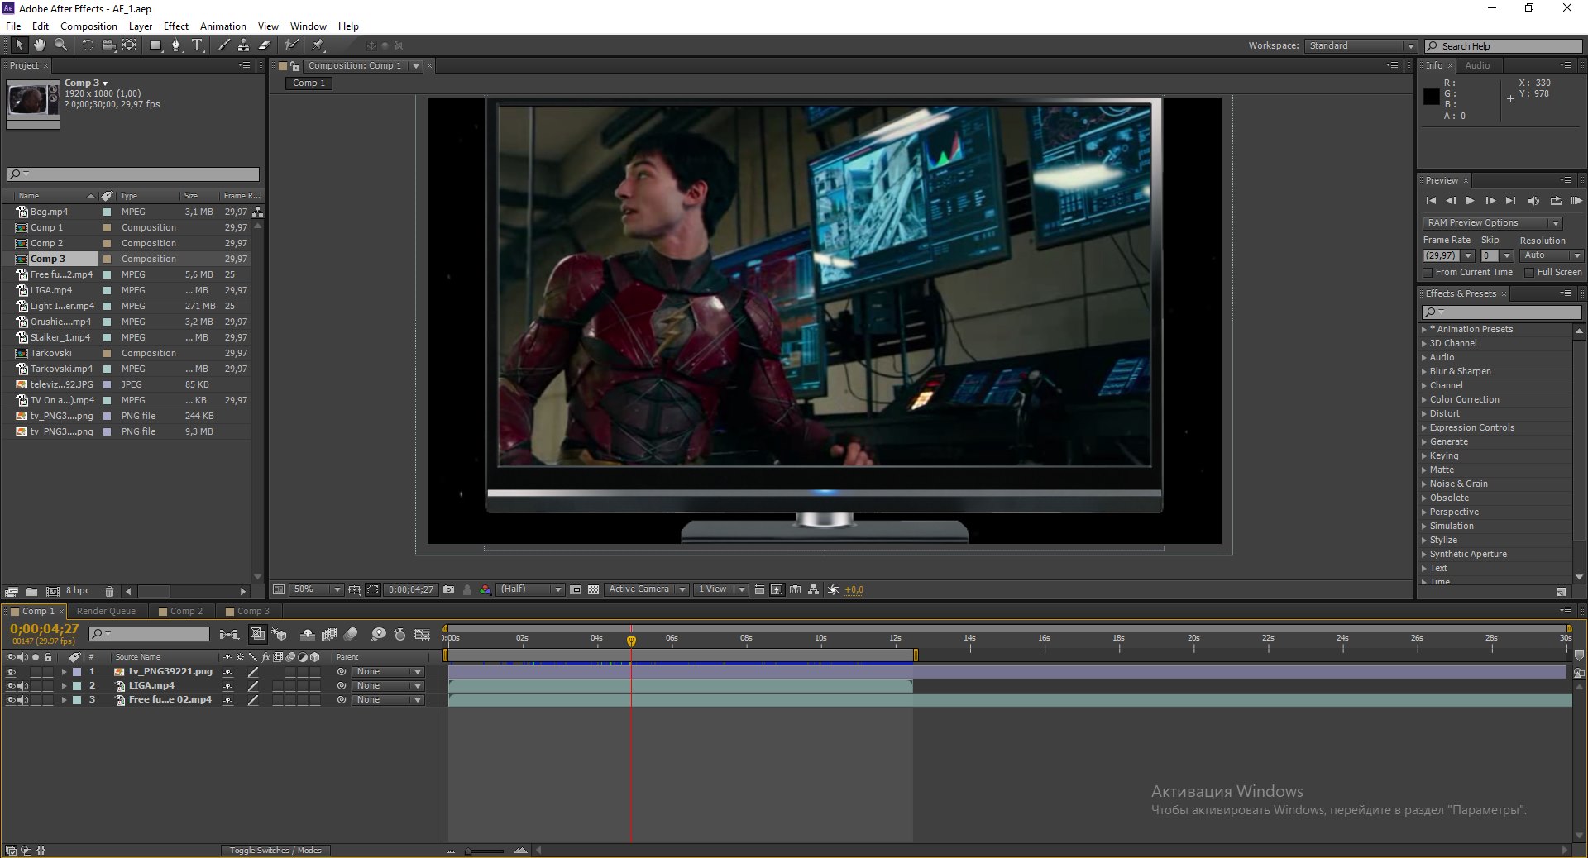Click the Search Help field

(x=1504, y=46)
